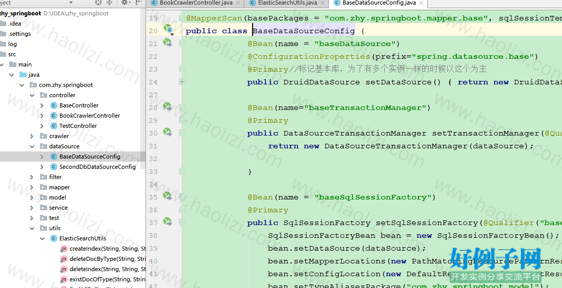562x288 pixels.
Task: Collapse the dataSource package
Action: point(33,146)
